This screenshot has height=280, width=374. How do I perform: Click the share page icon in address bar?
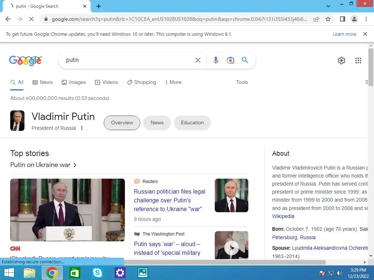[x=316, y=19]
